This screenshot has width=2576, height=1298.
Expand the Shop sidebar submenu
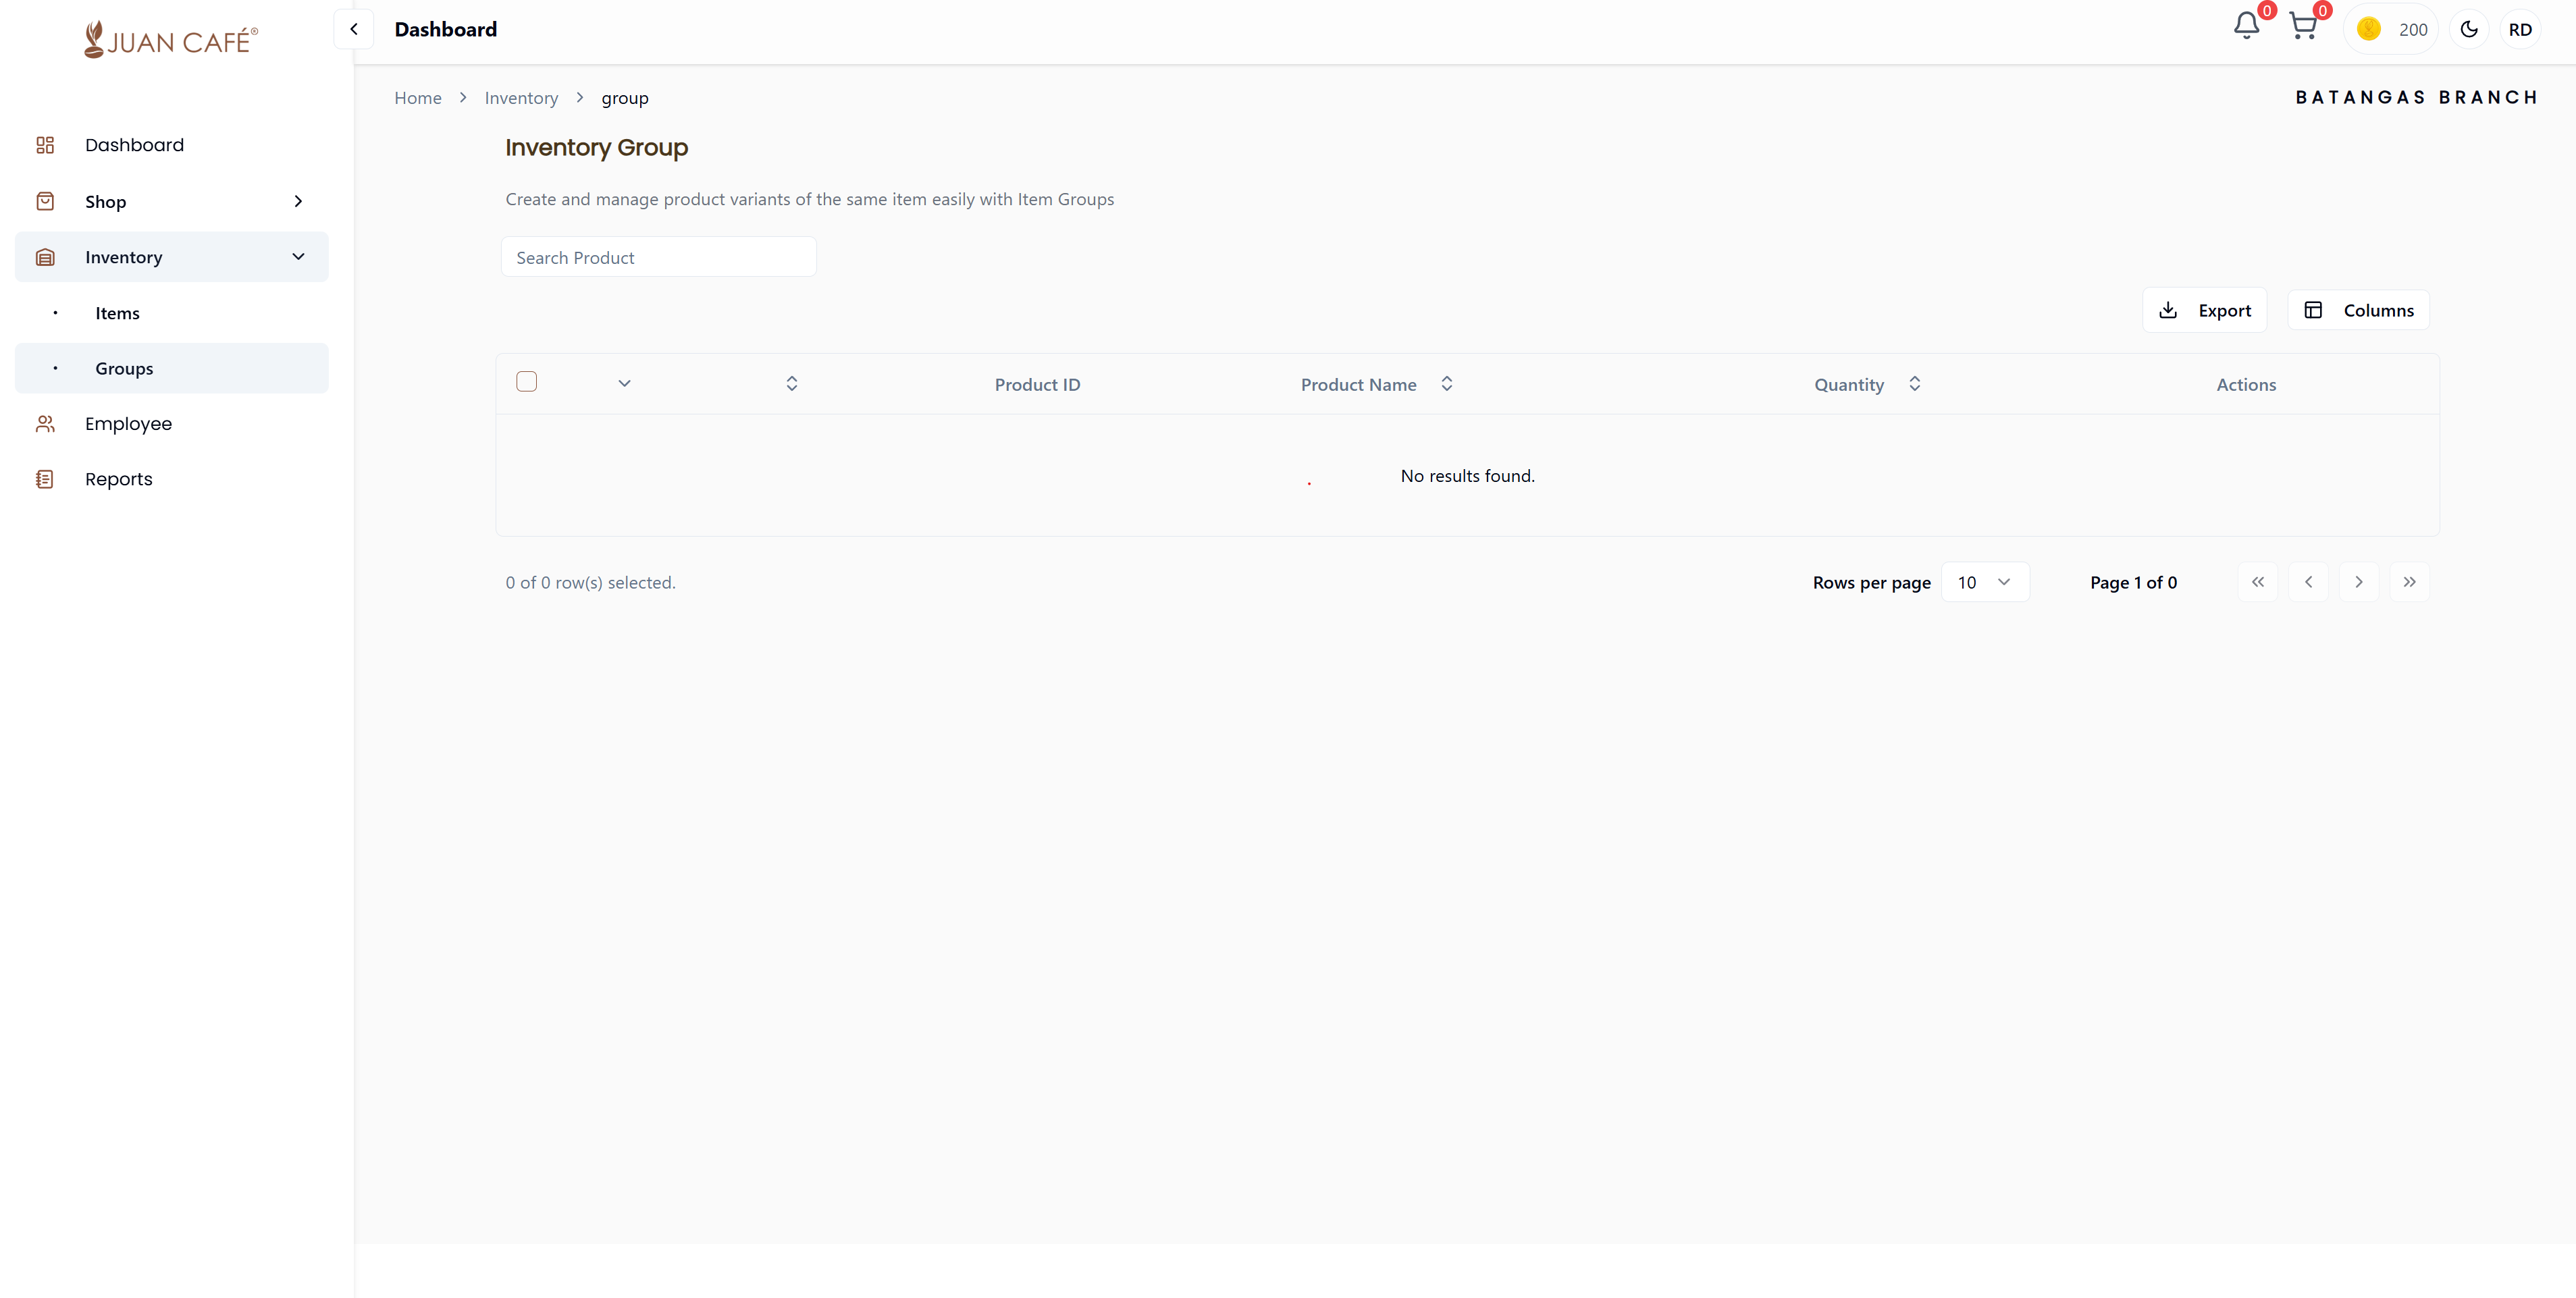click(298, 201)
